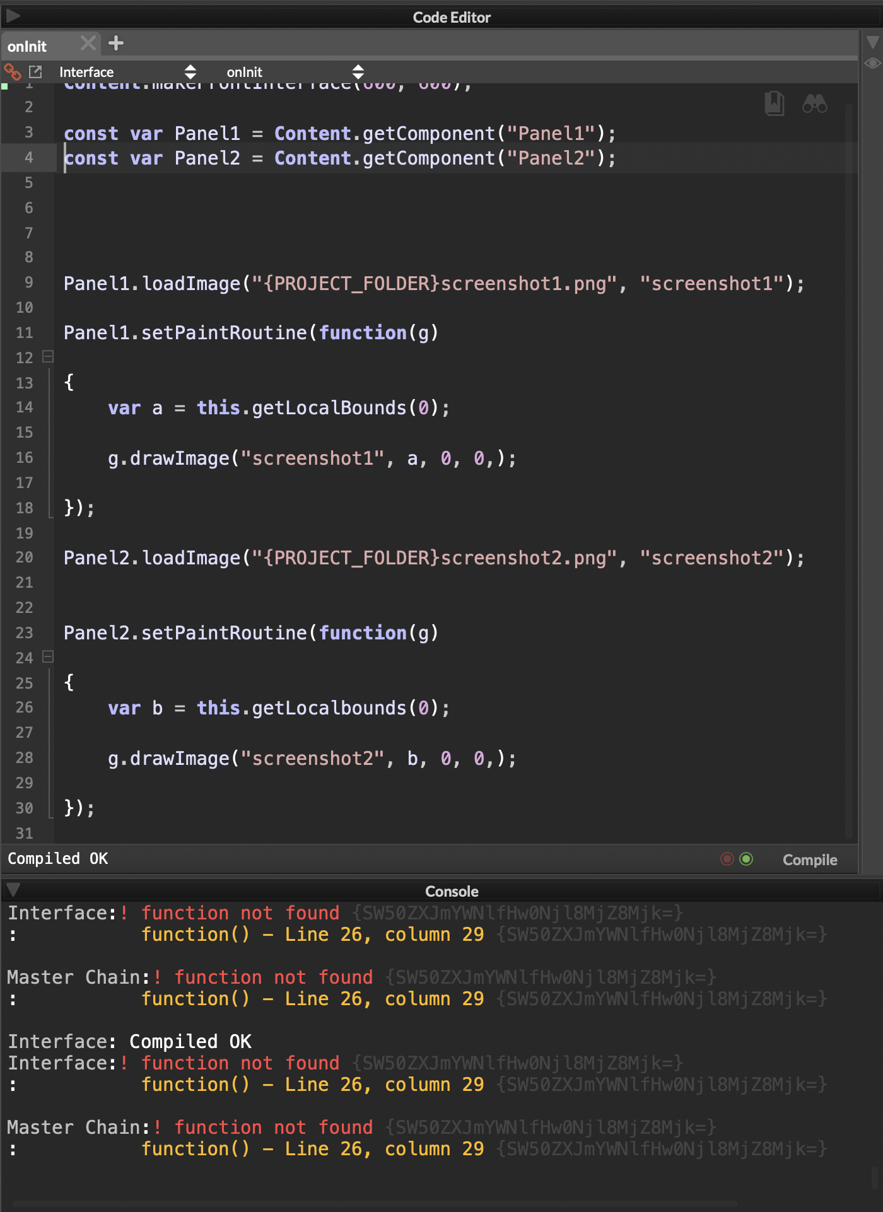Image resolution: width=883 pixels, height=1212 pixels.
Task: Place cursor in const var Panel2 line
Action: 340,158
